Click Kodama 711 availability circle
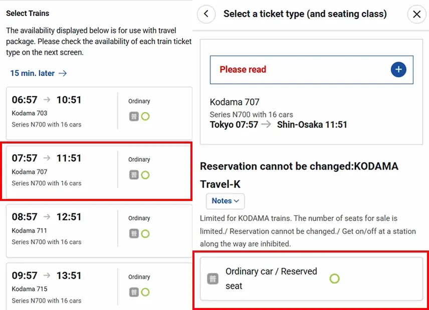Viewport: 429px width, 310px height. (145, 233)
